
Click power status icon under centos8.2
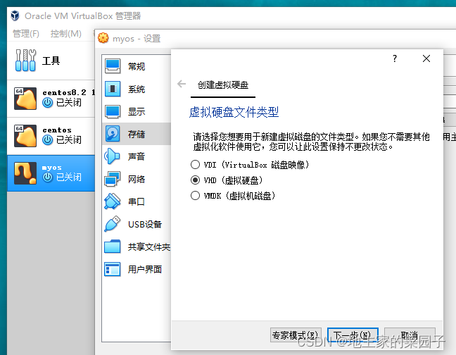[x=47, y=102]
